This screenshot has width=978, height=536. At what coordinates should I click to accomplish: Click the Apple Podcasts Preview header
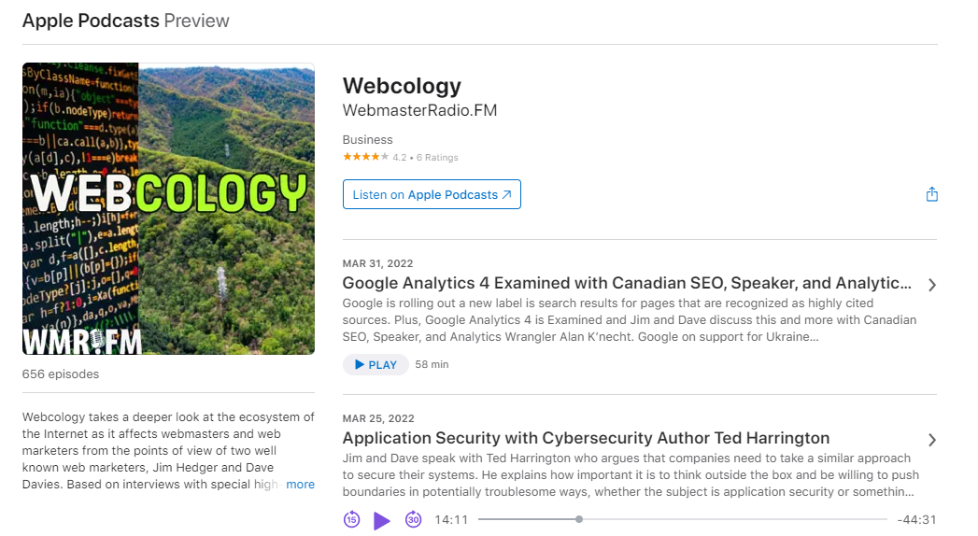click(x=126, y=21)
